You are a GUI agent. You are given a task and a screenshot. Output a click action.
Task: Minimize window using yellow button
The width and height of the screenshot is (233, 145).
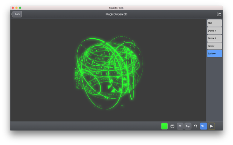(x=16, y=8)
